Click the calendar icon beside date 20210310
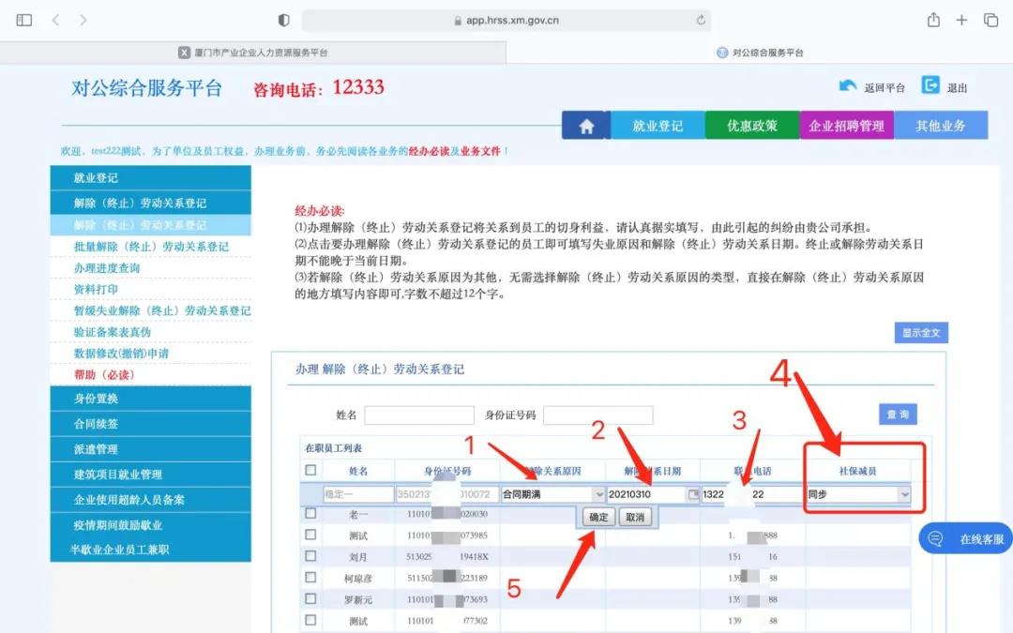1013x633 pixels. [x=693, y=494]
